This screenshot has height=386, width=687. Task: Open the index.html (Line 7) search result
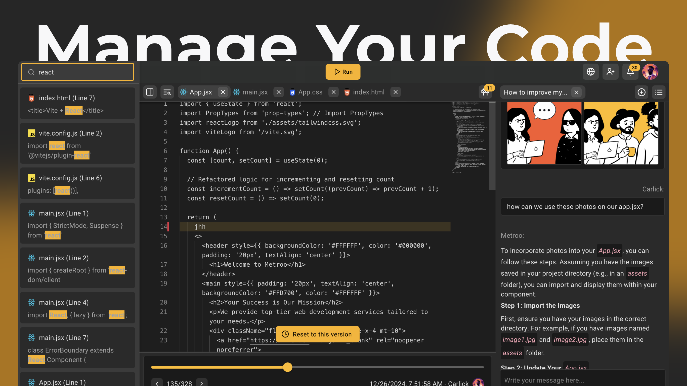click(x=78, y=104)
